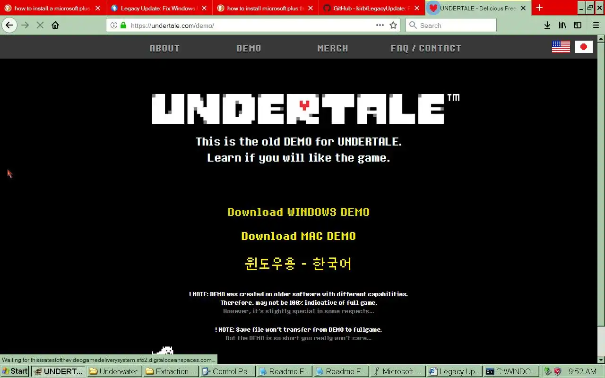
Task: Switch language using the US flag
Action: [561, 46]
